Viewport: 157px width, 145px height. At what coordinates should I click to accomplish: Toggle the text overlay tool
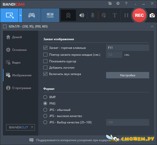115,15
